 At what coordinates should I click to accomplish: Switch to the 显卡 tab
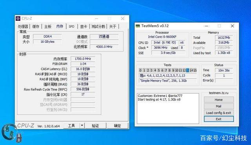click(84, 27)
